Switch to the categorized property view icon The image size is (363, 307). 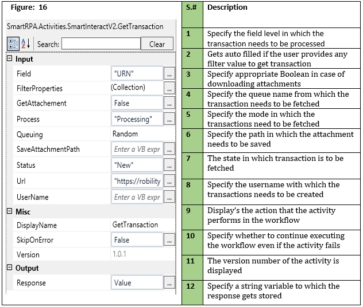(13, 44)
